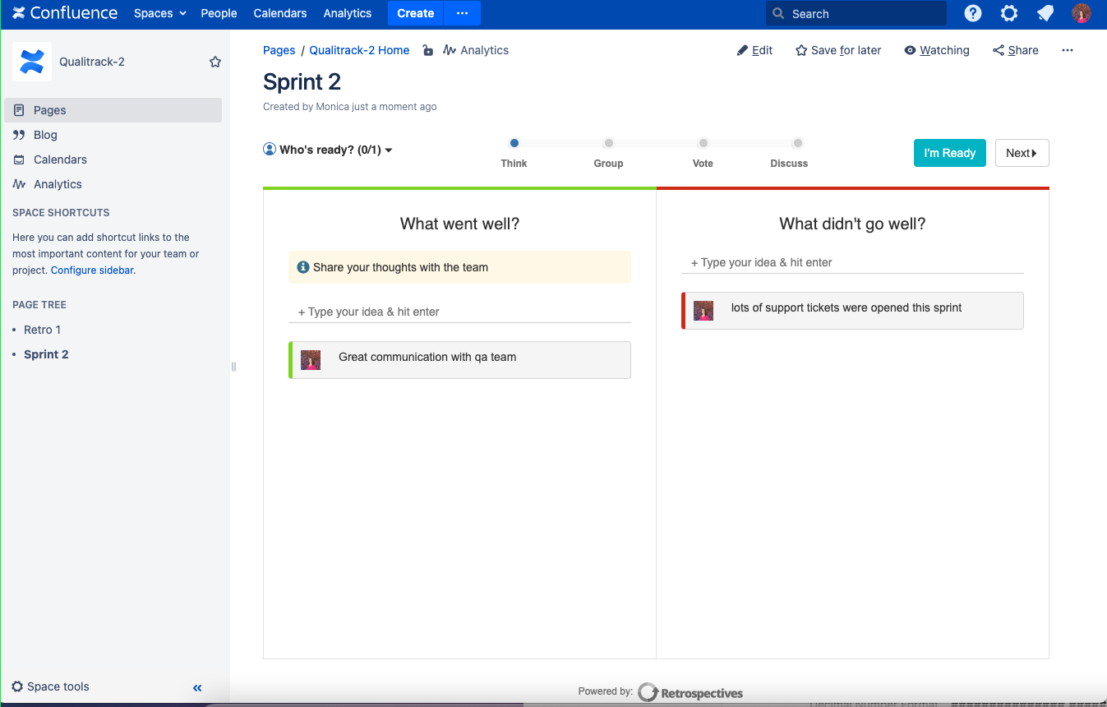Collapse the sidebar with double chevron
Screen dimensions: 1107x707
(197, 688)
